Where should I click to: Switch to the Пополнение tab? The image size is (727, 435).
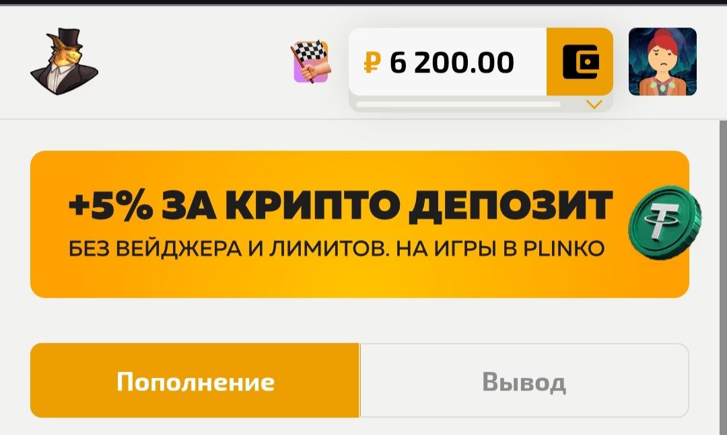(x=195, y=381)
